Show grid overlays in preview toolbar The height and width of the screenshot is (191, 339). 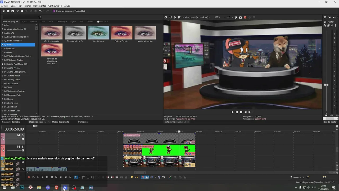(229, 17)
